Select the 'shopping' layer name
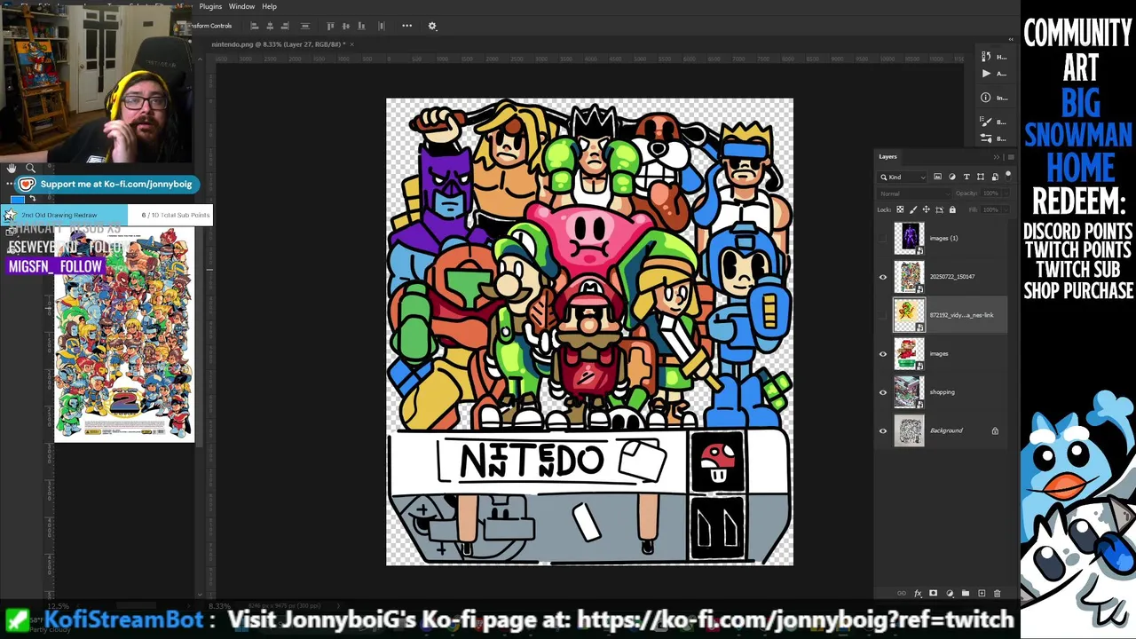The height and width of the screenshot is (639, 1136). [942, 392]
